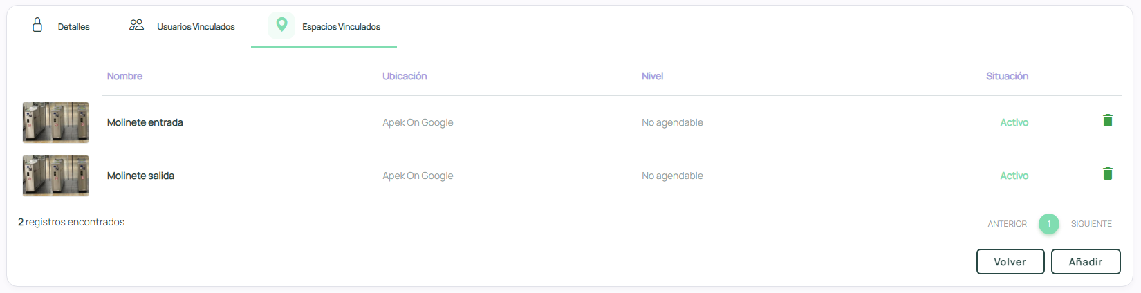Viewport: 1141px width, 293px height.
Task: Go to the SIGUIENTE page
Action: tap(1091, 224)
